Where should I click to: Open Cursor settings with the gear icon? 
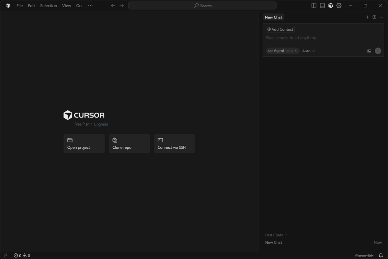tap(338, 5)
